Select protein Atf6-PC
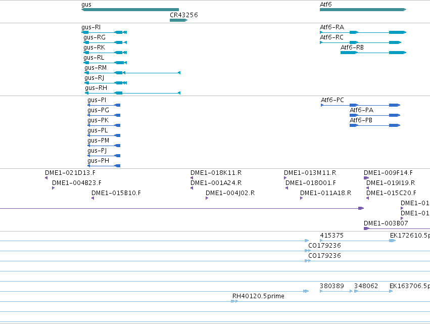 coord(360,105)
